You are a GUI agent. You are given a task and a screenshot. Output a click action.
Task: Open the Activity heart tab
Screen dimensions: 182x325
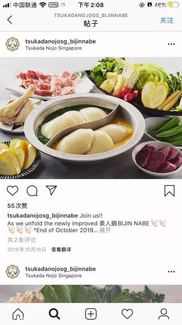(127, 314)
